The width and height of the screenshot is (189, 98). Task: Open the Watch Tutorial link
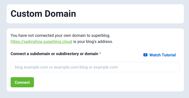coord(159,55)
